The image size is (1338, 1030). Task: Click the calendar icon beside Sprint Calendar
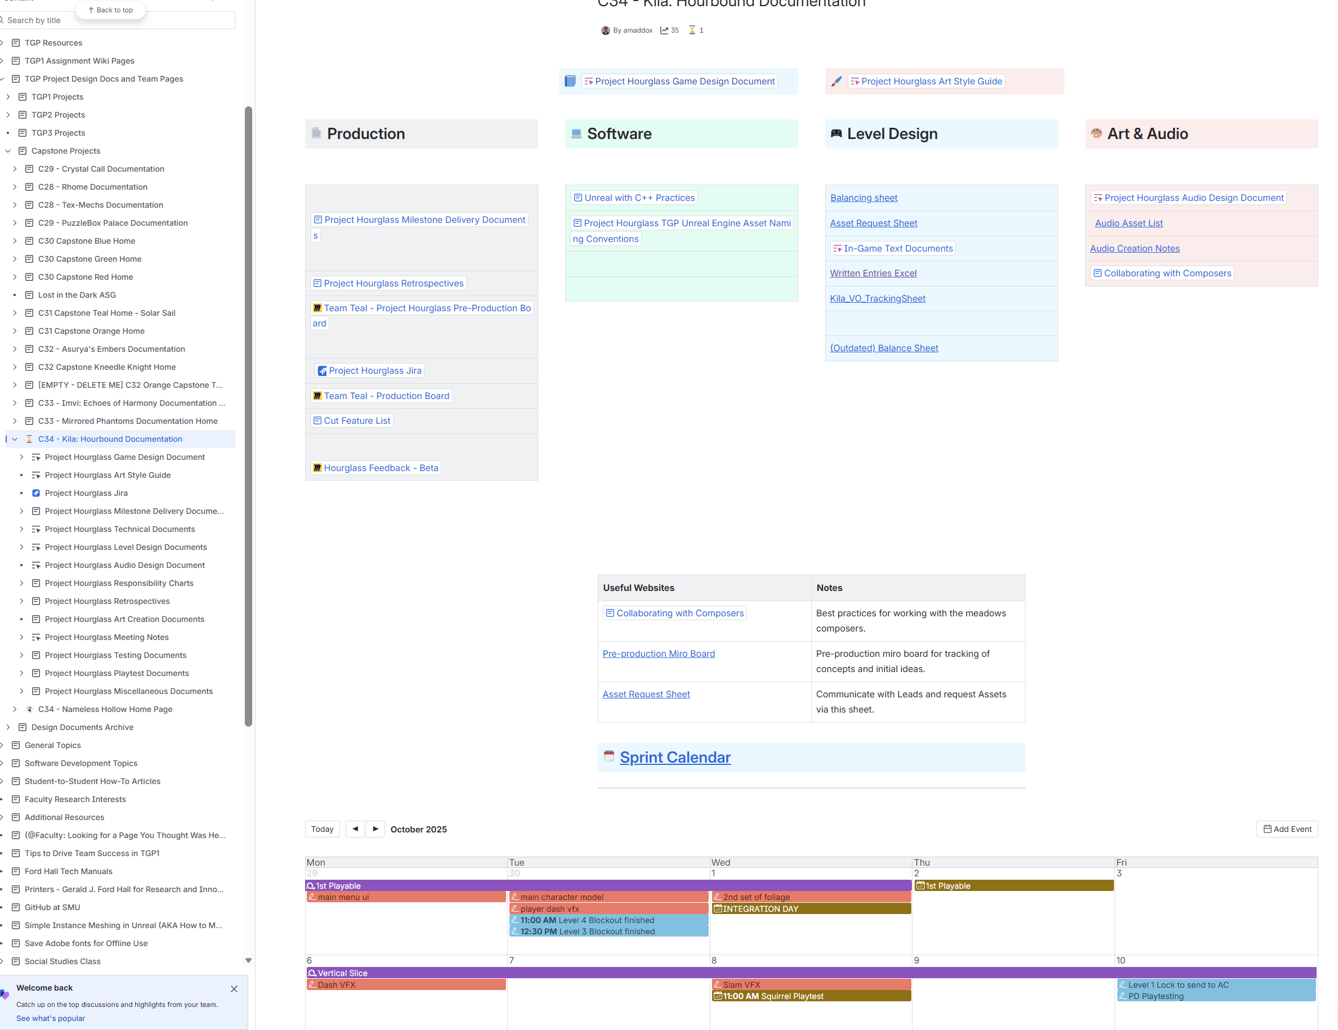tap(608, 756)
